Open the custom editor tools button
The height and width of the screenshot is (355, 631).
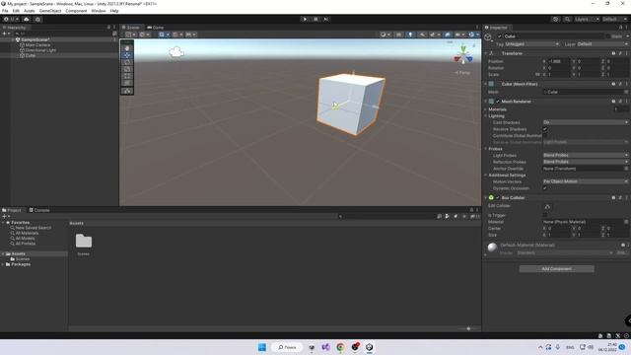pos(127,91)
